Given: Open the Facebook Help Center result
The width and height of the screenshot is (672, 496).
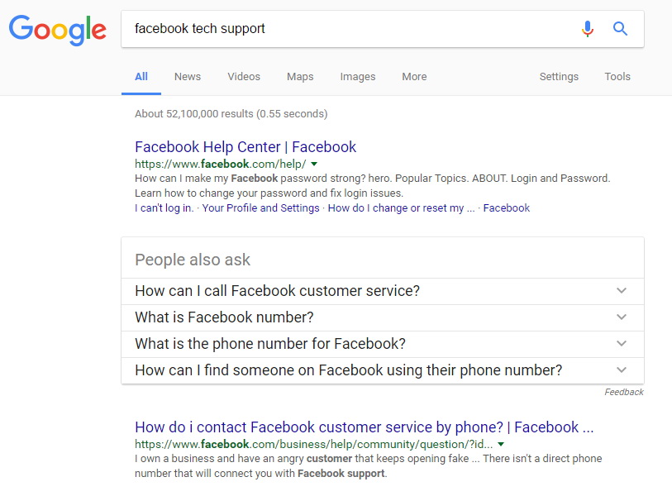Looking at the screenshot, I should 245,147.
